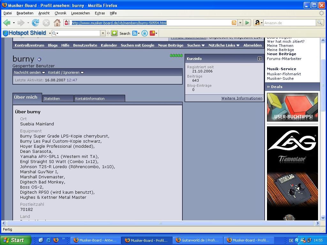This screenshot has height=245, width=327.
Task: Click the Amazon.de search field
Action: (290, 23)
